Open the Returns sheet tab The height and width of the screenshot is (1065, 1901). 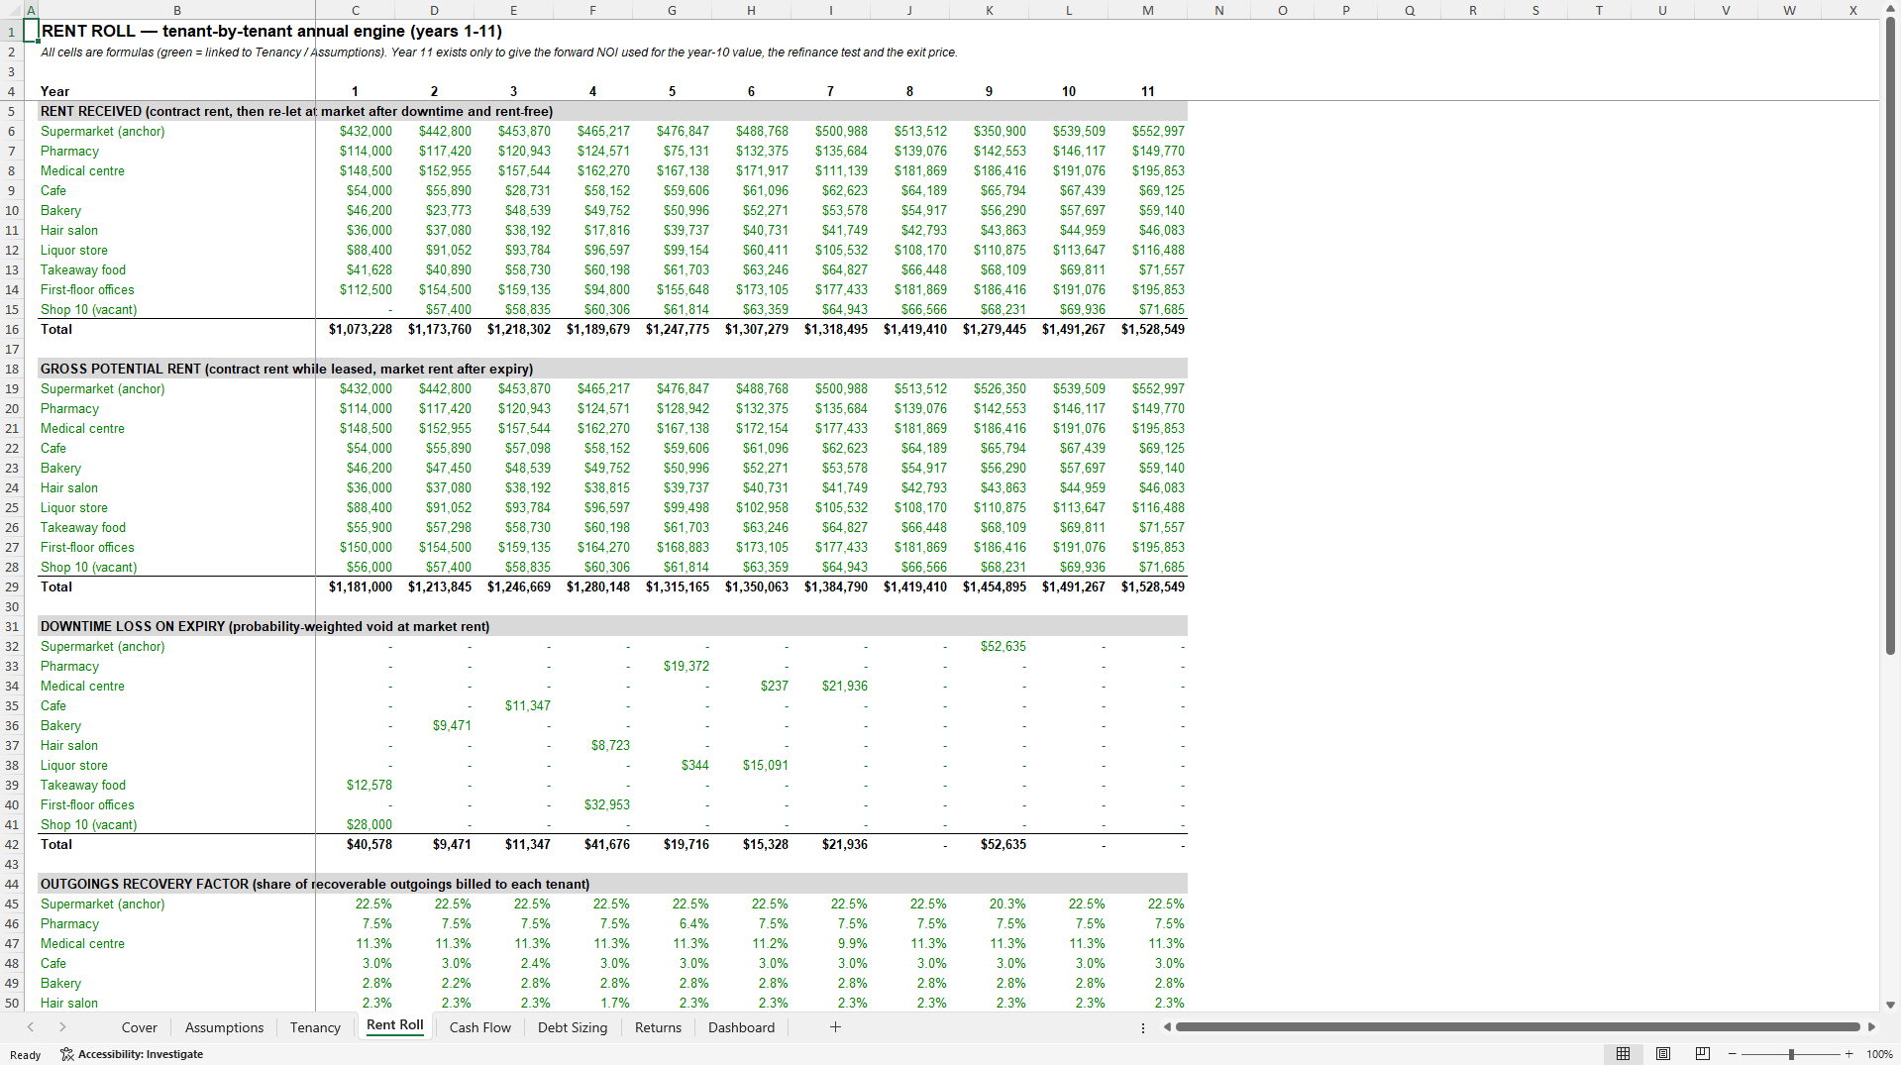click(x=658, y=1027)
